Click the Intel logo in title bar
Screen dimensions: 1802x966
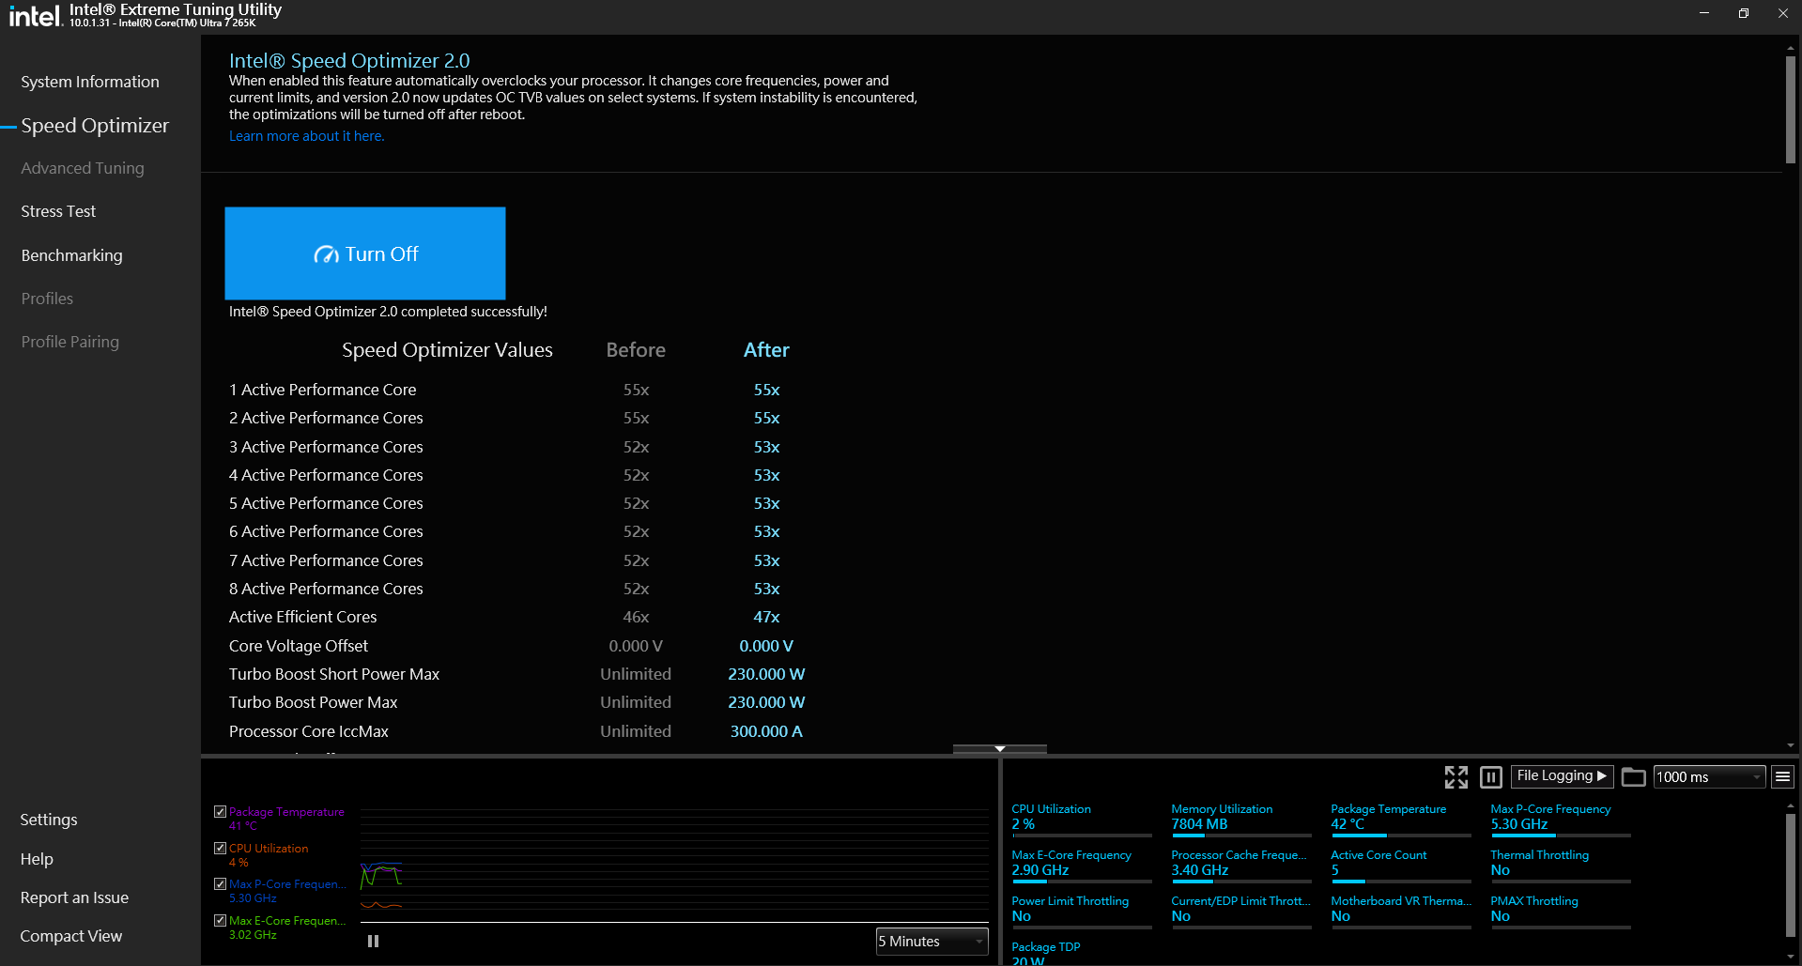tap(35, 15)
